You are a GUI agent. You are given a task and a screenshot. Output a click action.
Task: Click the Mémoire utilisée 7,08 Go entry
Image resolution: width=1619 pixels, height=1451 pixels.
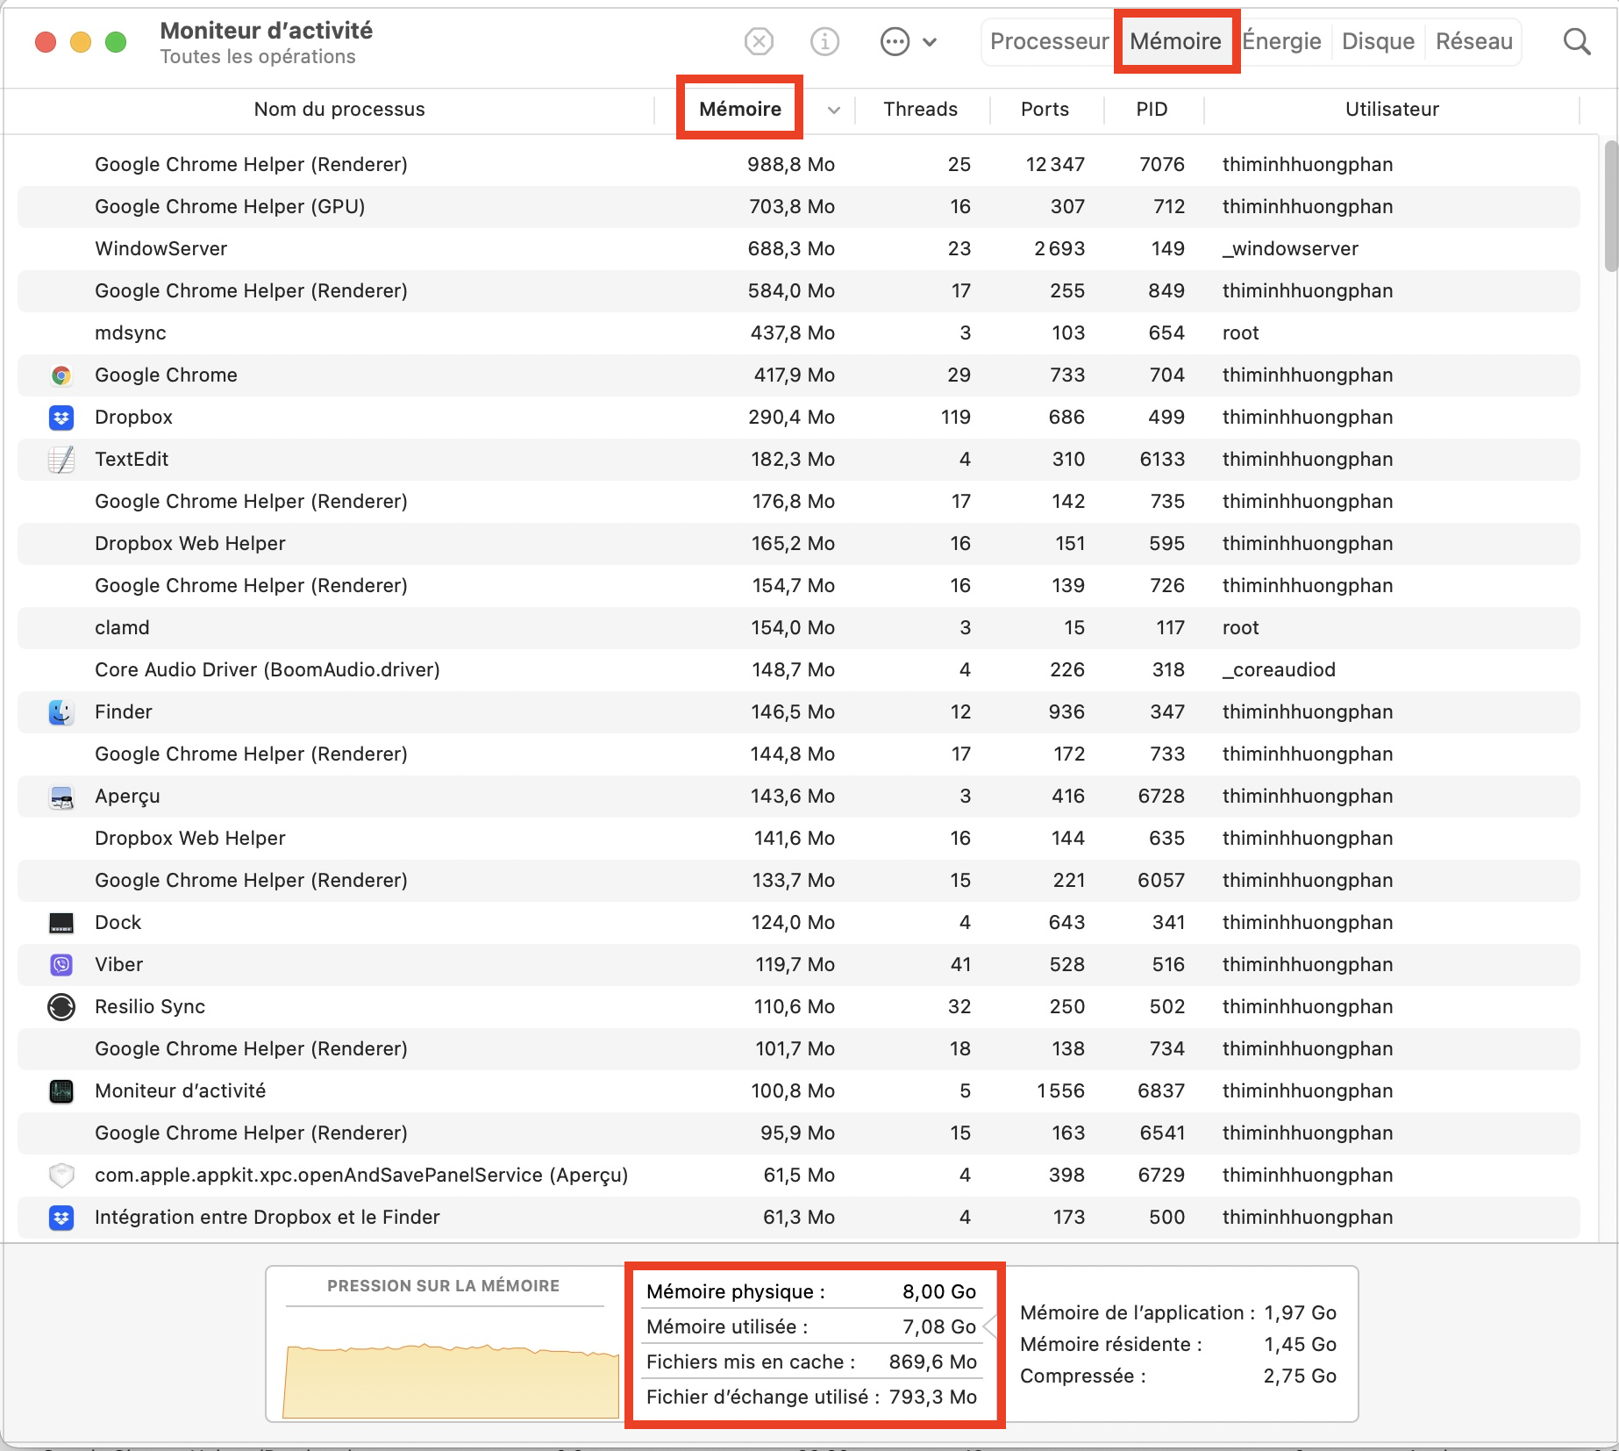coord(811,1327)
